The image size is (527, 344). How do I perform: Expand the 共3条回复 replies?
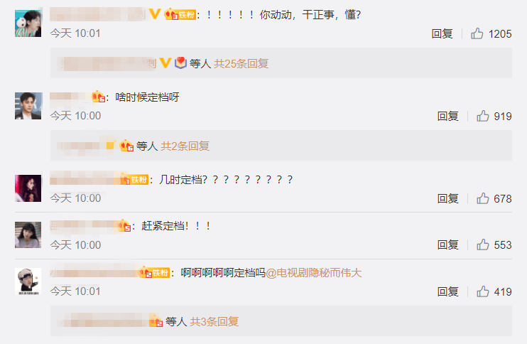[214, 321]
